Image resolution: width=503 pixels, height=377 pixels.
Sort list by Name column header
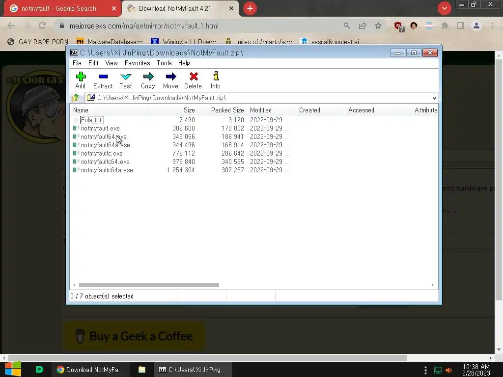tap(109, 110)
